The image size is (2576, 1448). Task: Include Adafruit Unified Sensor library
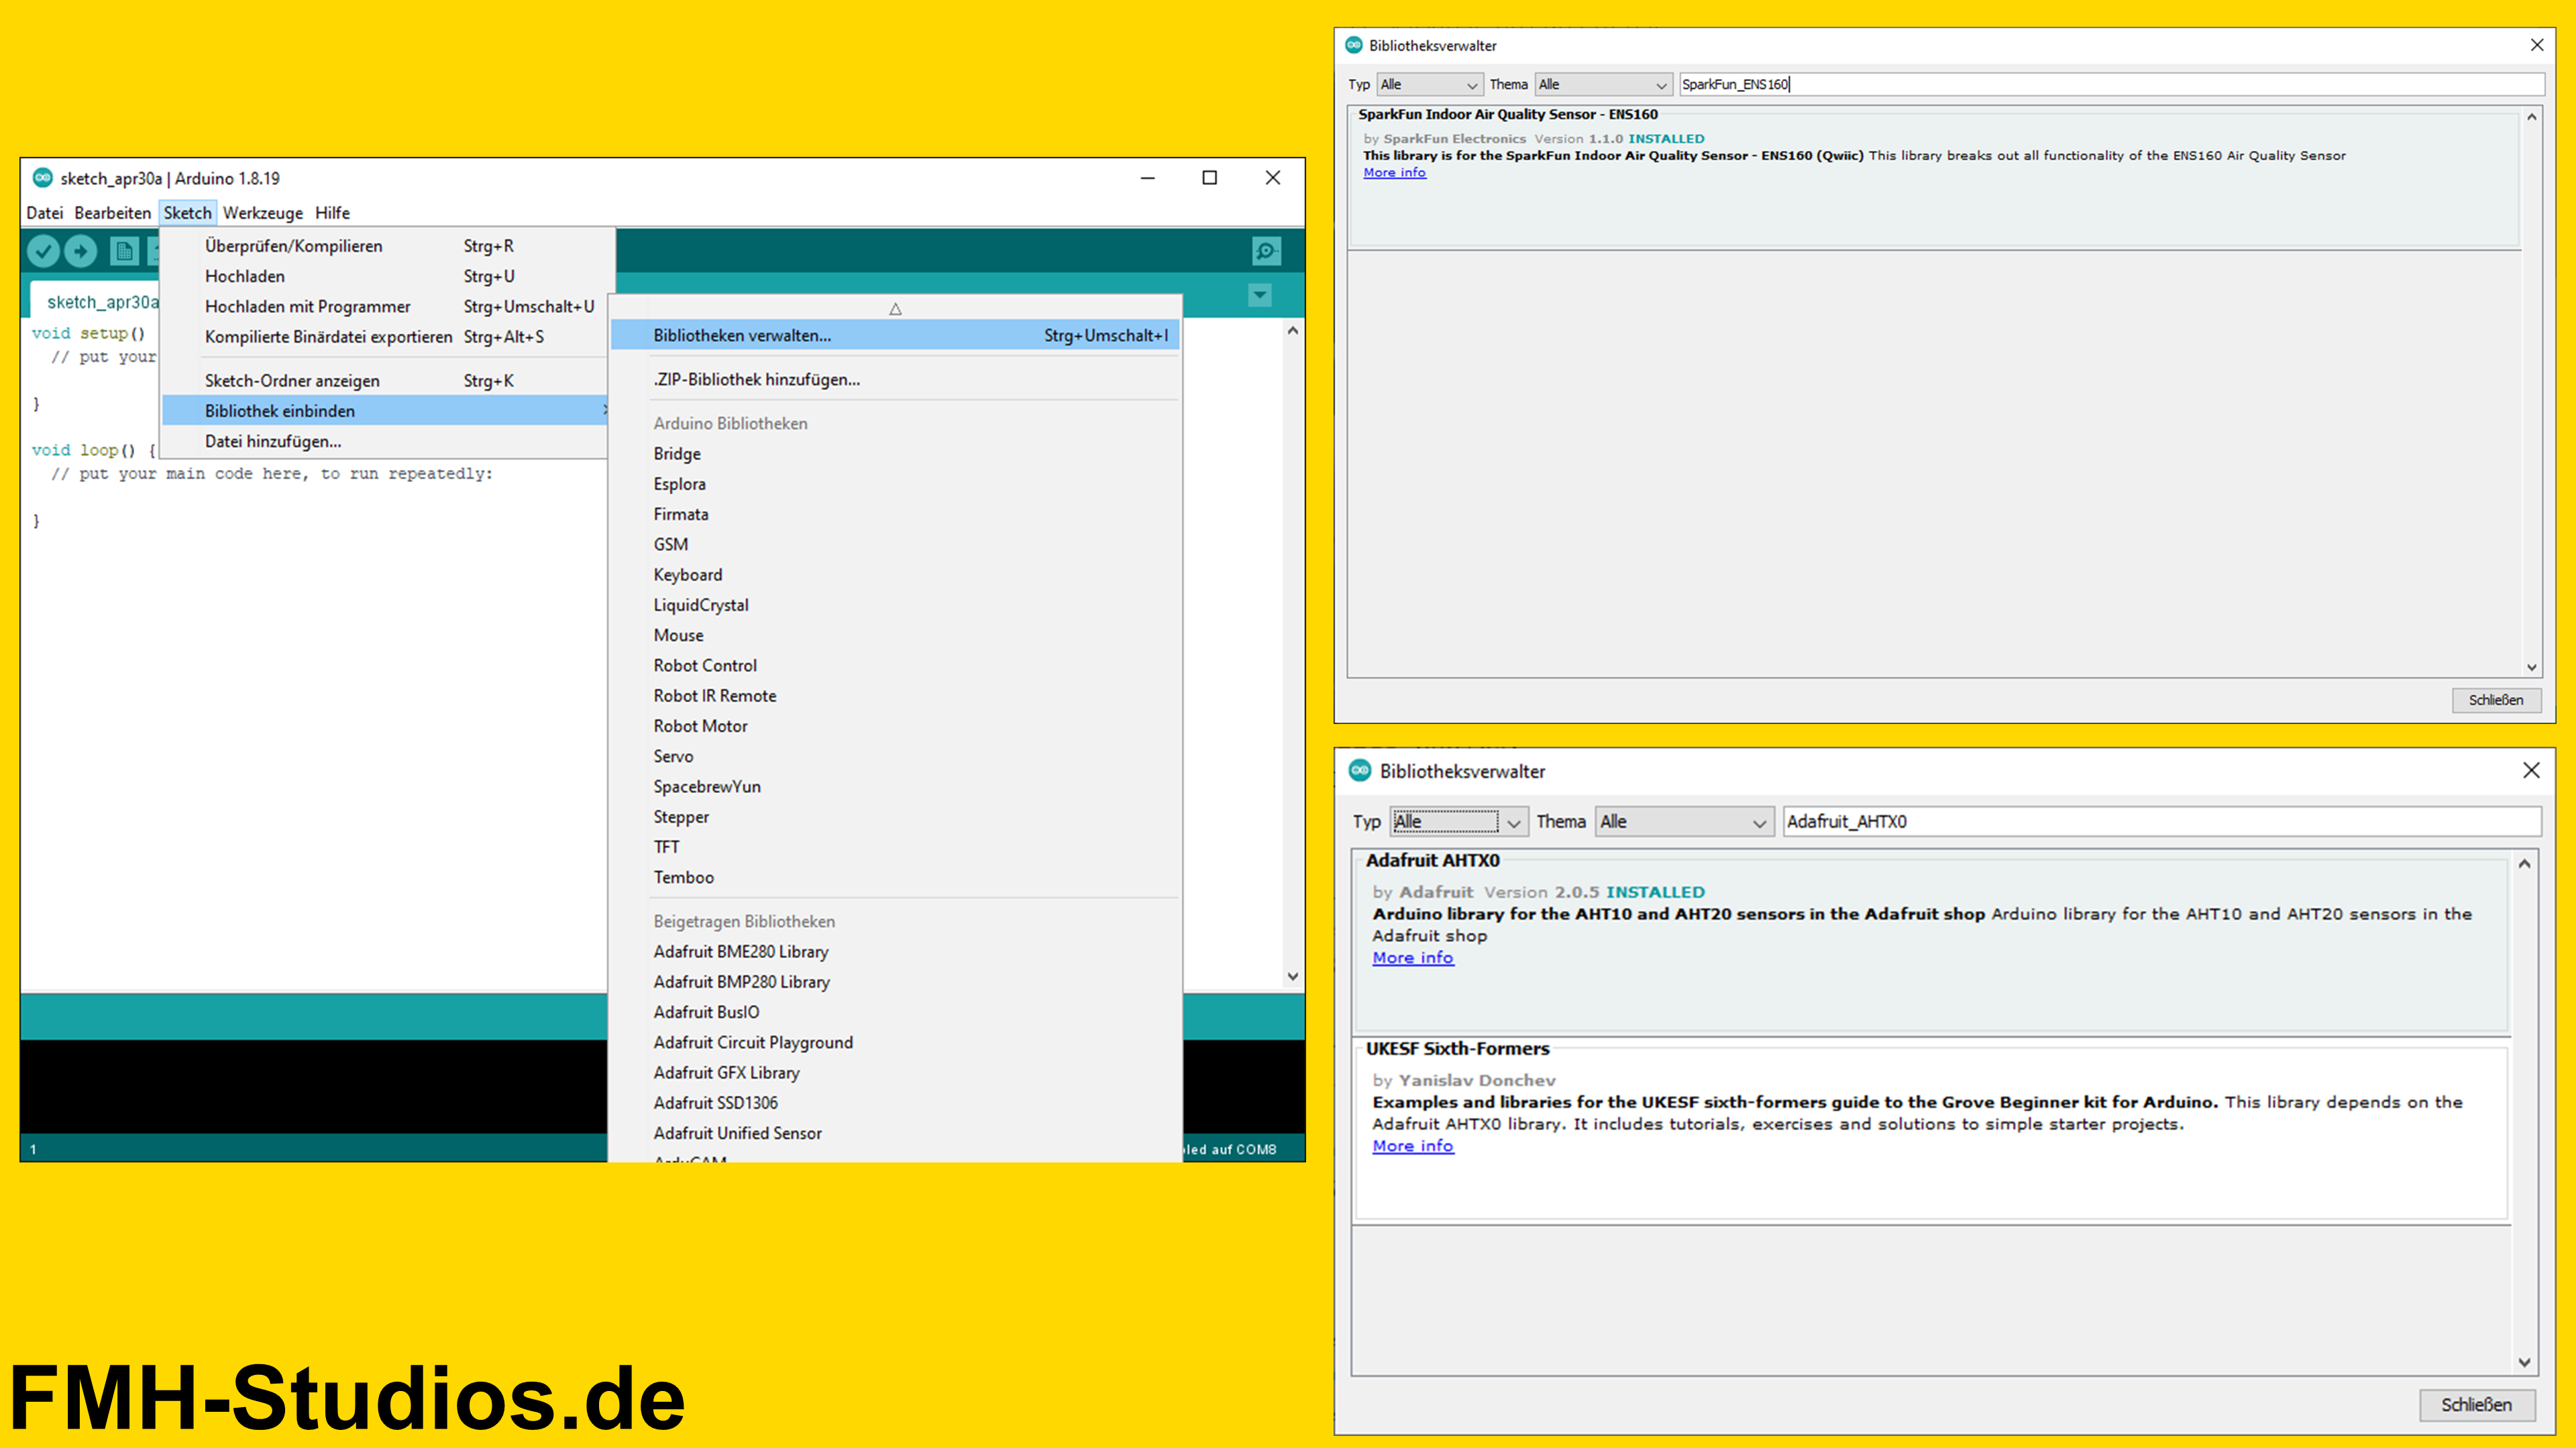pos(895,1133)
